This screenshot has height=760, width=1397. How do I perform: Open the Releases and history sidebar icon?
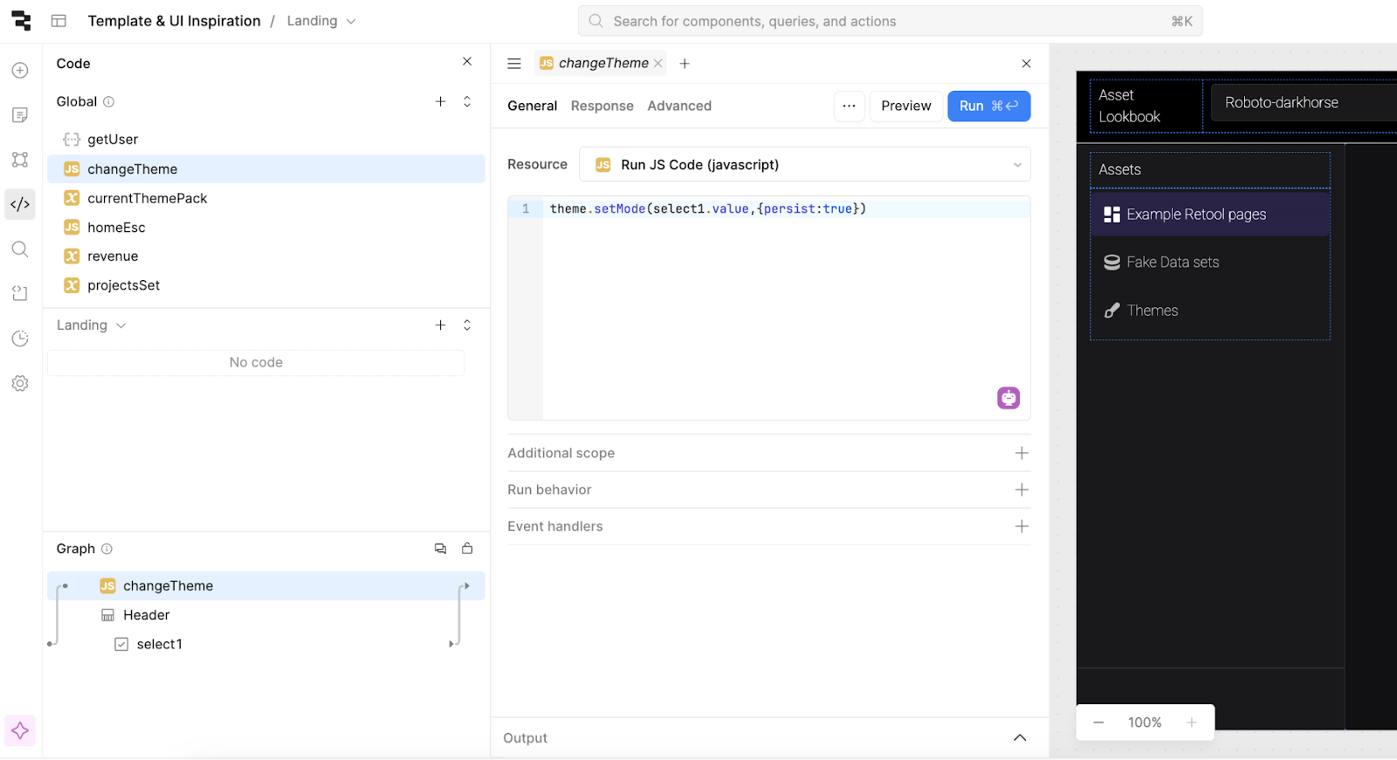point(20,339)
